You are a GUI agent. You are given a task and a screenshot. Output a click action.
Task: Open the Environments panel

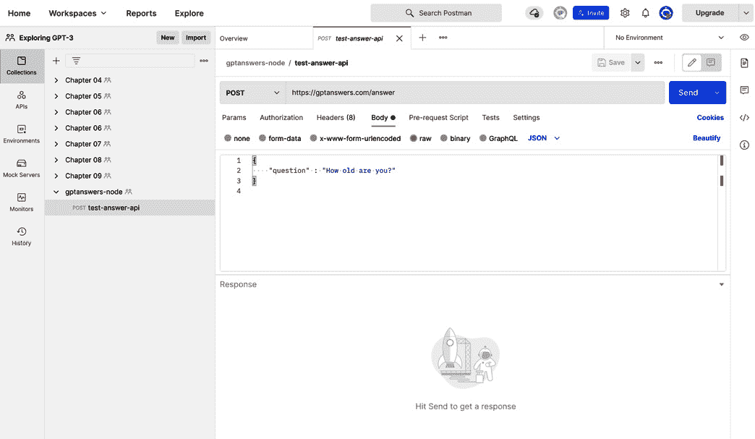click(22, 132)
